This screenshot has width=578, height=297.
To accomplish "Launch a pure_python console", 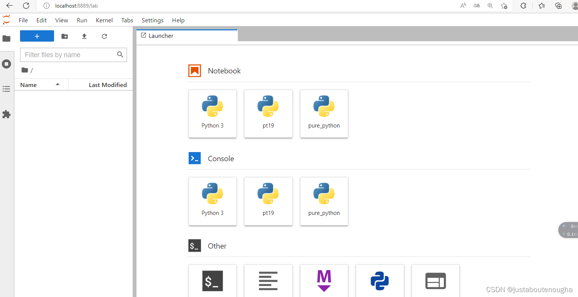I will [x=324, y=201].
